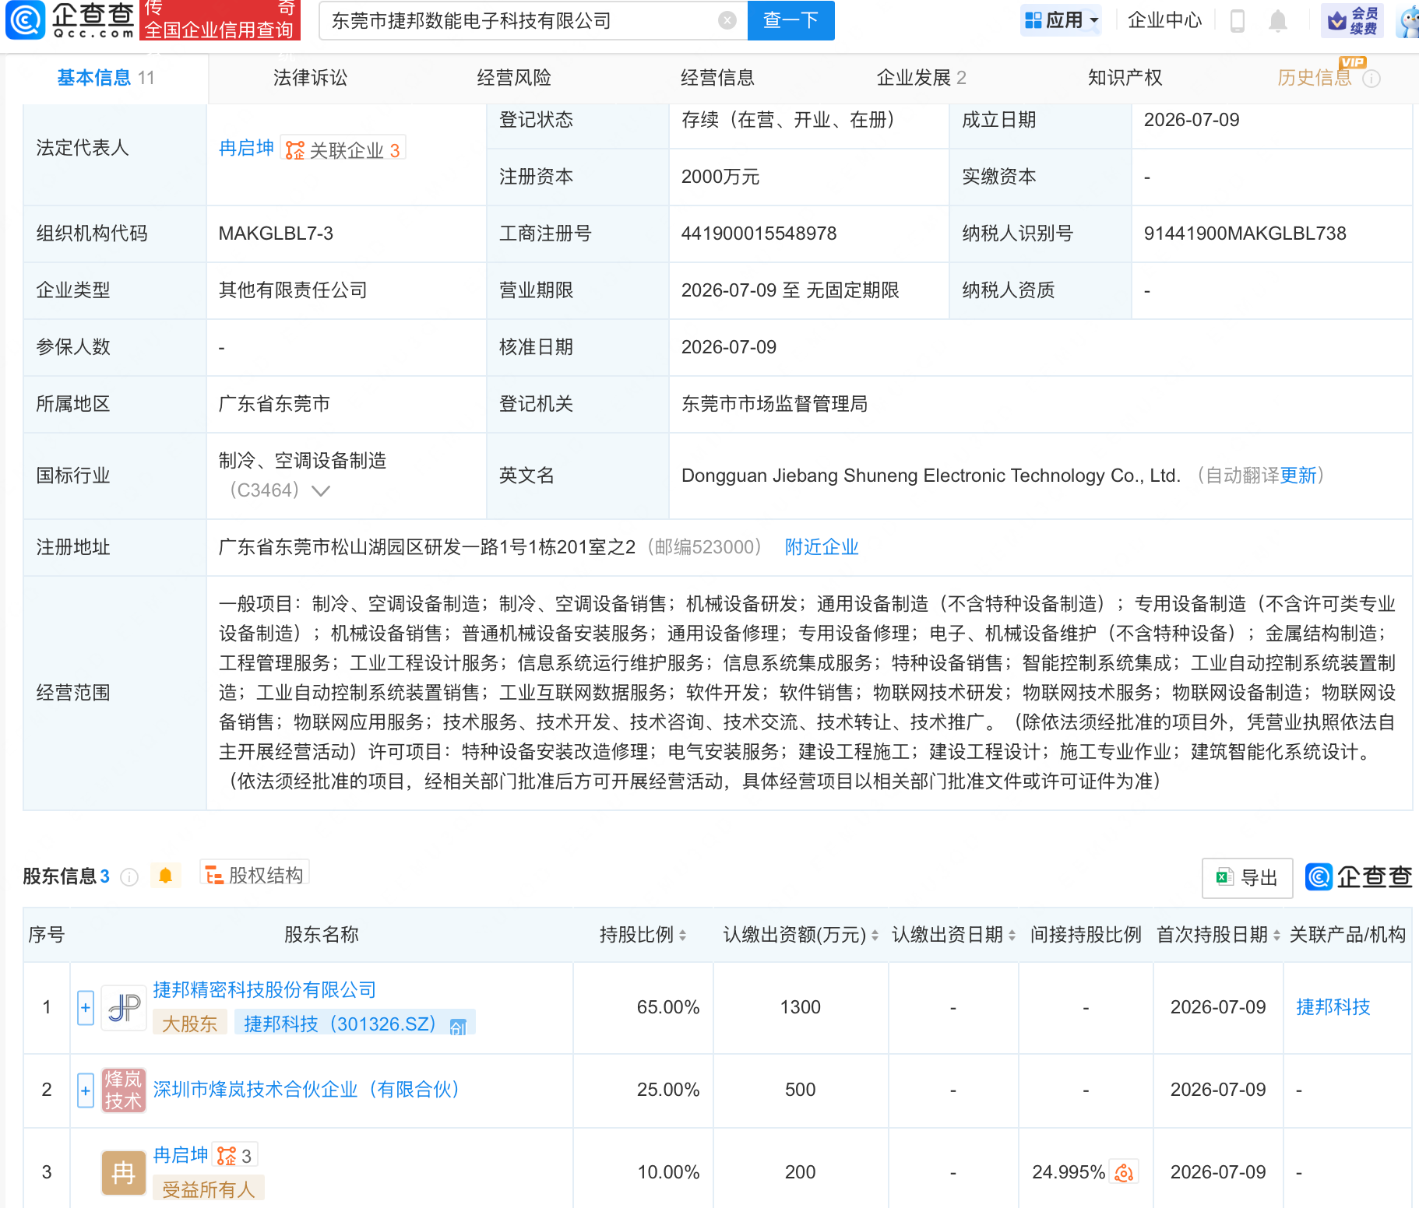Click info icon beside 历史信息
The height and width of the screenshot is (1208, 1419).
tap(1371, 79)
